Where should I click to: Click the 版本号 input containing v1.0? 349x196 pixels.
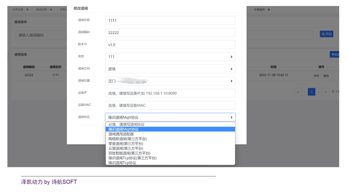pyautogui.click(x=170, y=45)
